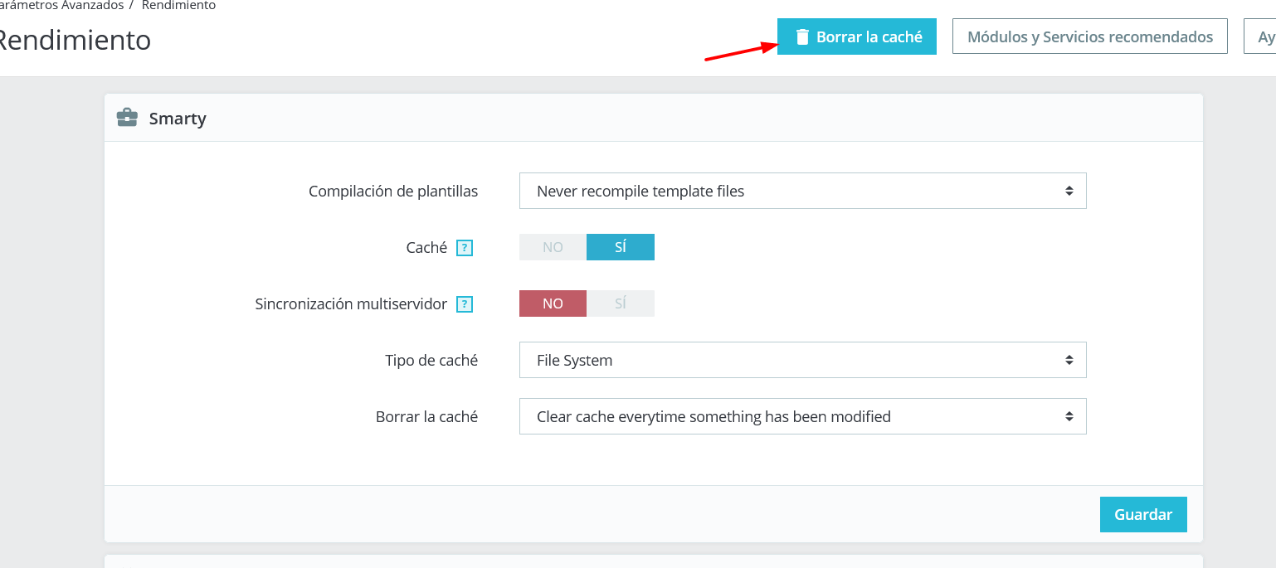The width and height of the screenshot is (1276, 568).
Task: Set Sincronización multiservidor to NO
Action: tap(553, 303)
